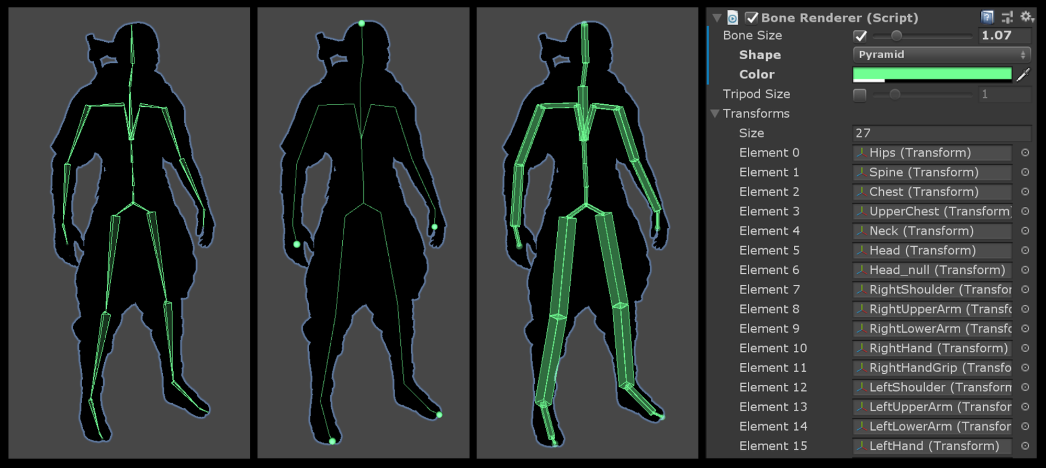Open the component help reference icon
The height and width of the screenshot is (468, 1046).
987,17
